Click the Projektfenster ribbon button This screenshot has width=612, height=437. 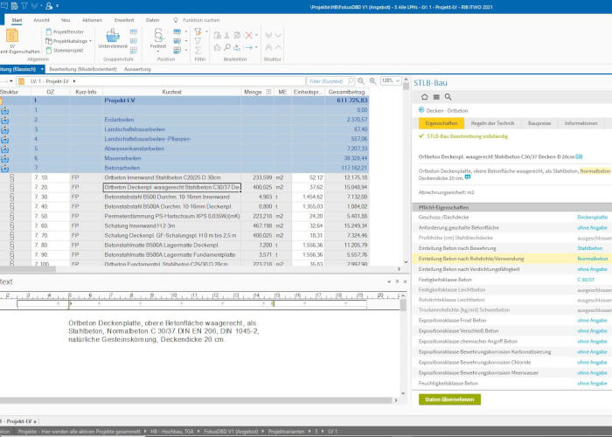pos(65,31)
